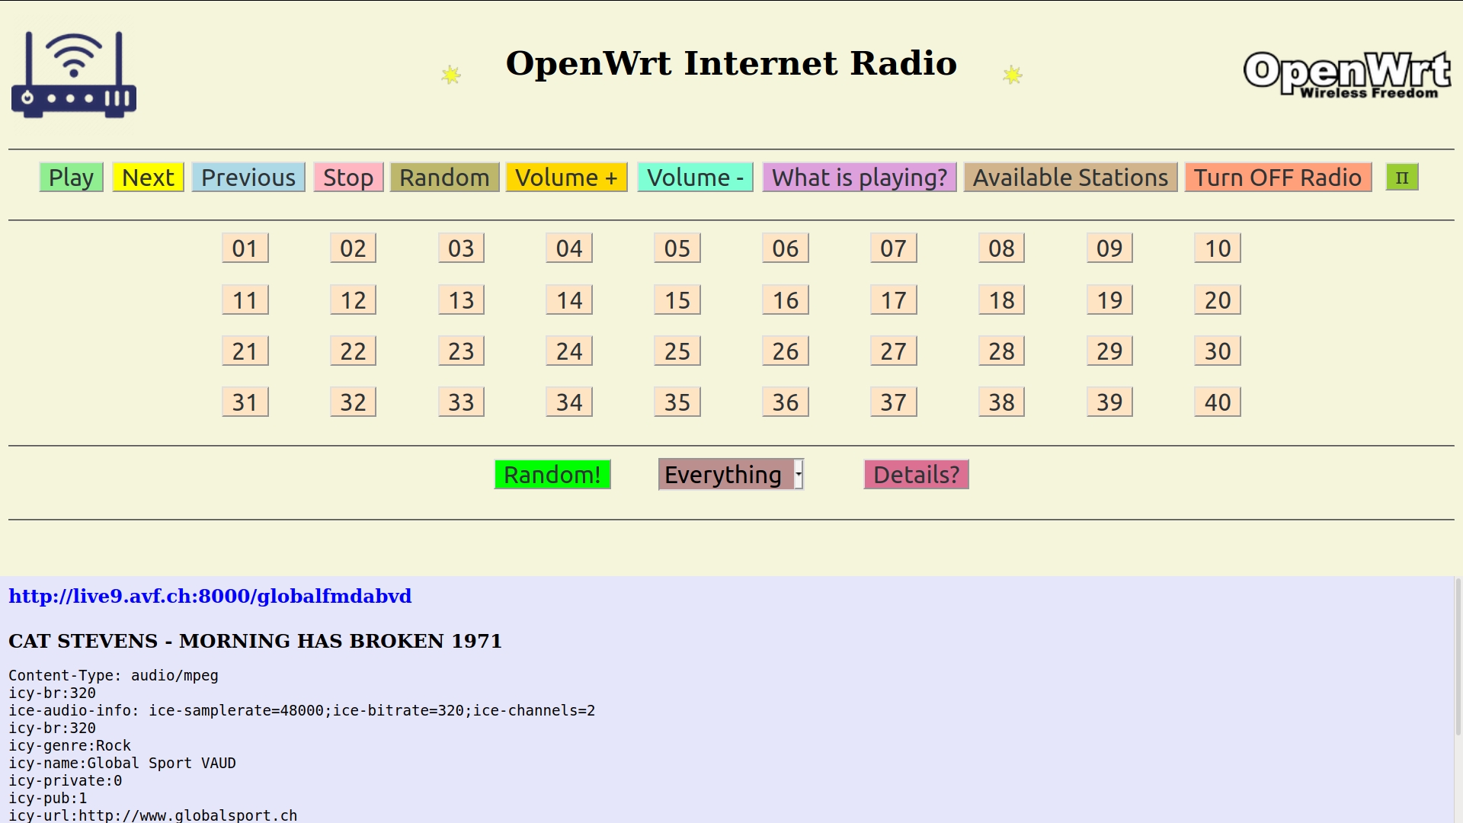Screen dimensions: 1463x823
Task: Skip to the Next station
Action: pyautogui.click(x=148, y=178)
